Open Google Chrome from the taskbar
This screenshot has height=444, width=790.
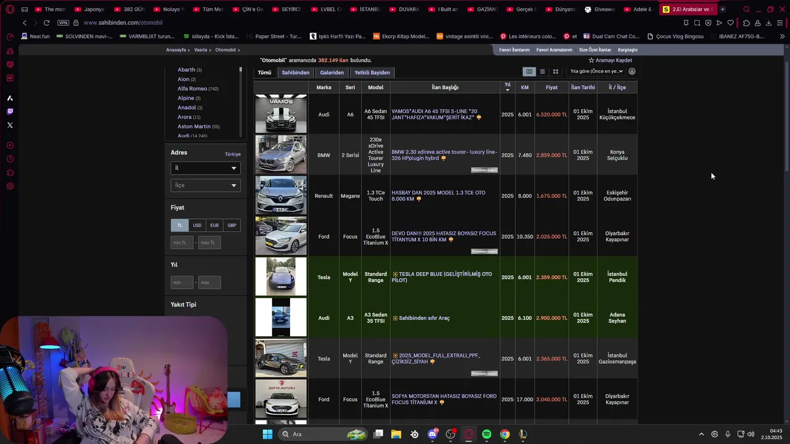coord(505,434)
